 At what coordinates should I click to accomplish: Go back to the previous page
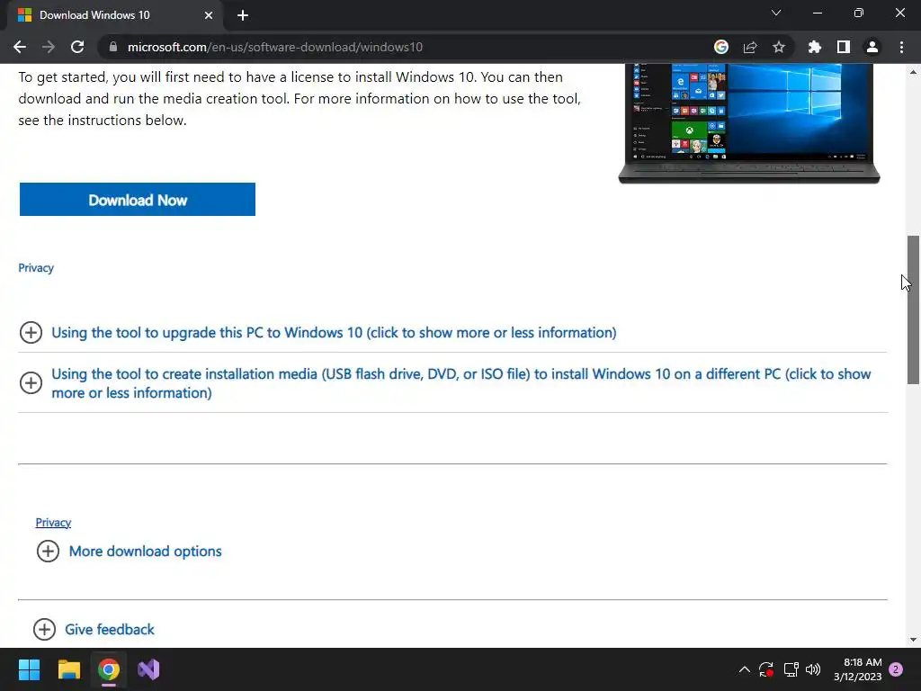coord(20,47)
